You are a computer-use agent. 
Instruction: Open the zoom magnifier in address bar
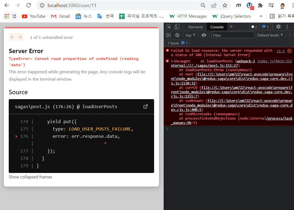pyautogui.click(x=203, y=5)
